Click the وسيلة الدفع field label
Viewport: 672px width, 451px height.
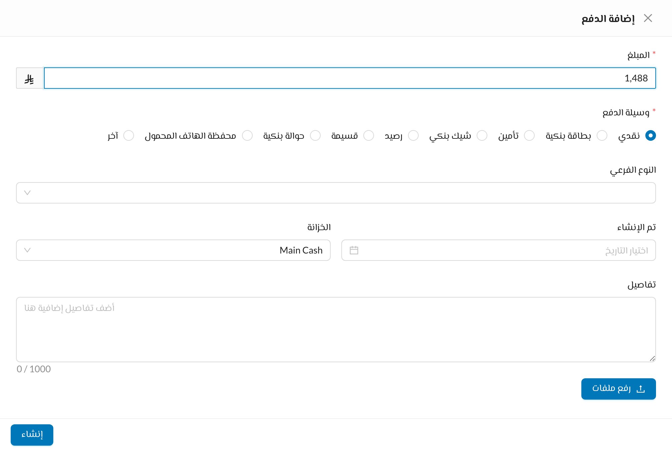(x=626, y=112)
